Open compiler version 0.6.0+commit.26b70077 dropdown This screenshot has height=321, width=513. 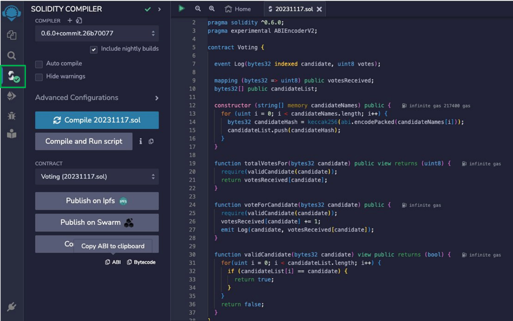(97, 33)
